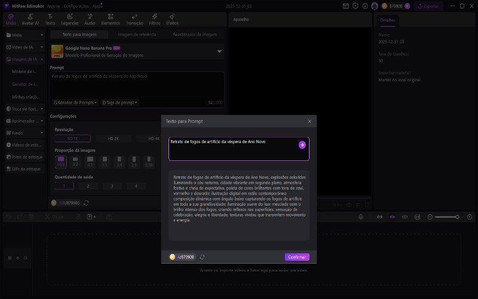Click the refresh icon beside the dialog credit count
The height and width of the screenshot is (299, 478).
(x=202, y=257)
